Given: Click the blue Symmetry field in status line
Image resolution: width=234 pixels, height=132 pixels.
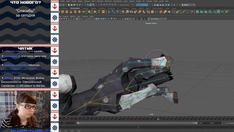Looking at the screenshot, I should coord(142,5).
